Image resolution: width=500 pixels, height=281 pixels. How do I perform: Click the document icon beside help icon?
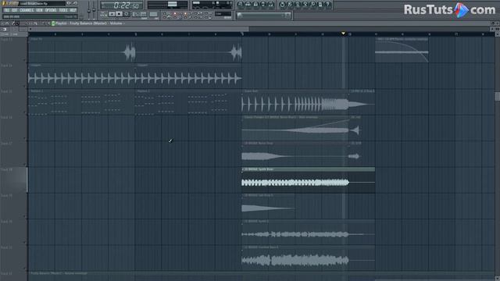(320, 5)
